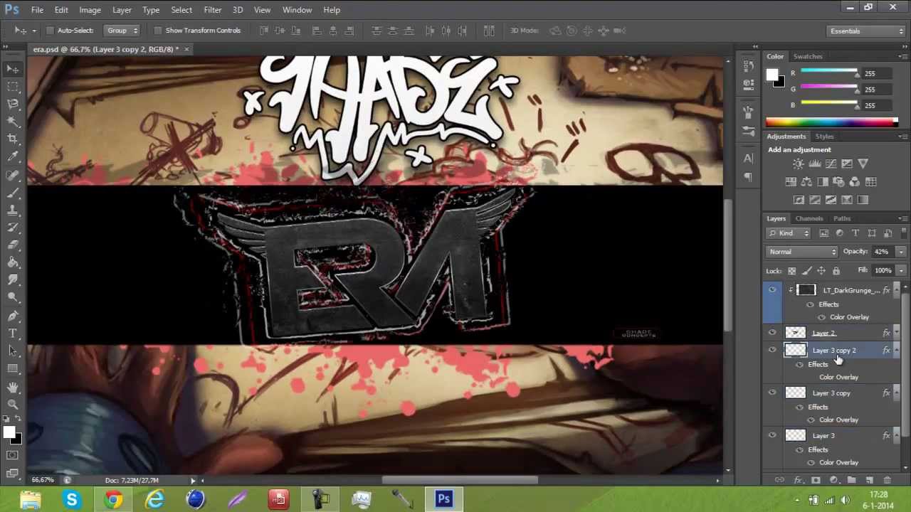Add a Brightness/Contrast adjustment

(x=799, y=164)
